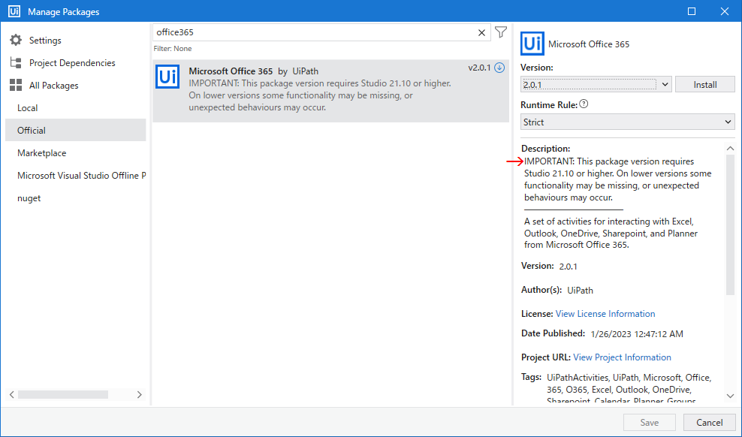742x437 pixels.
Task: Expand the Version 2.0.1 dropdown
Action: pos(596,85)
